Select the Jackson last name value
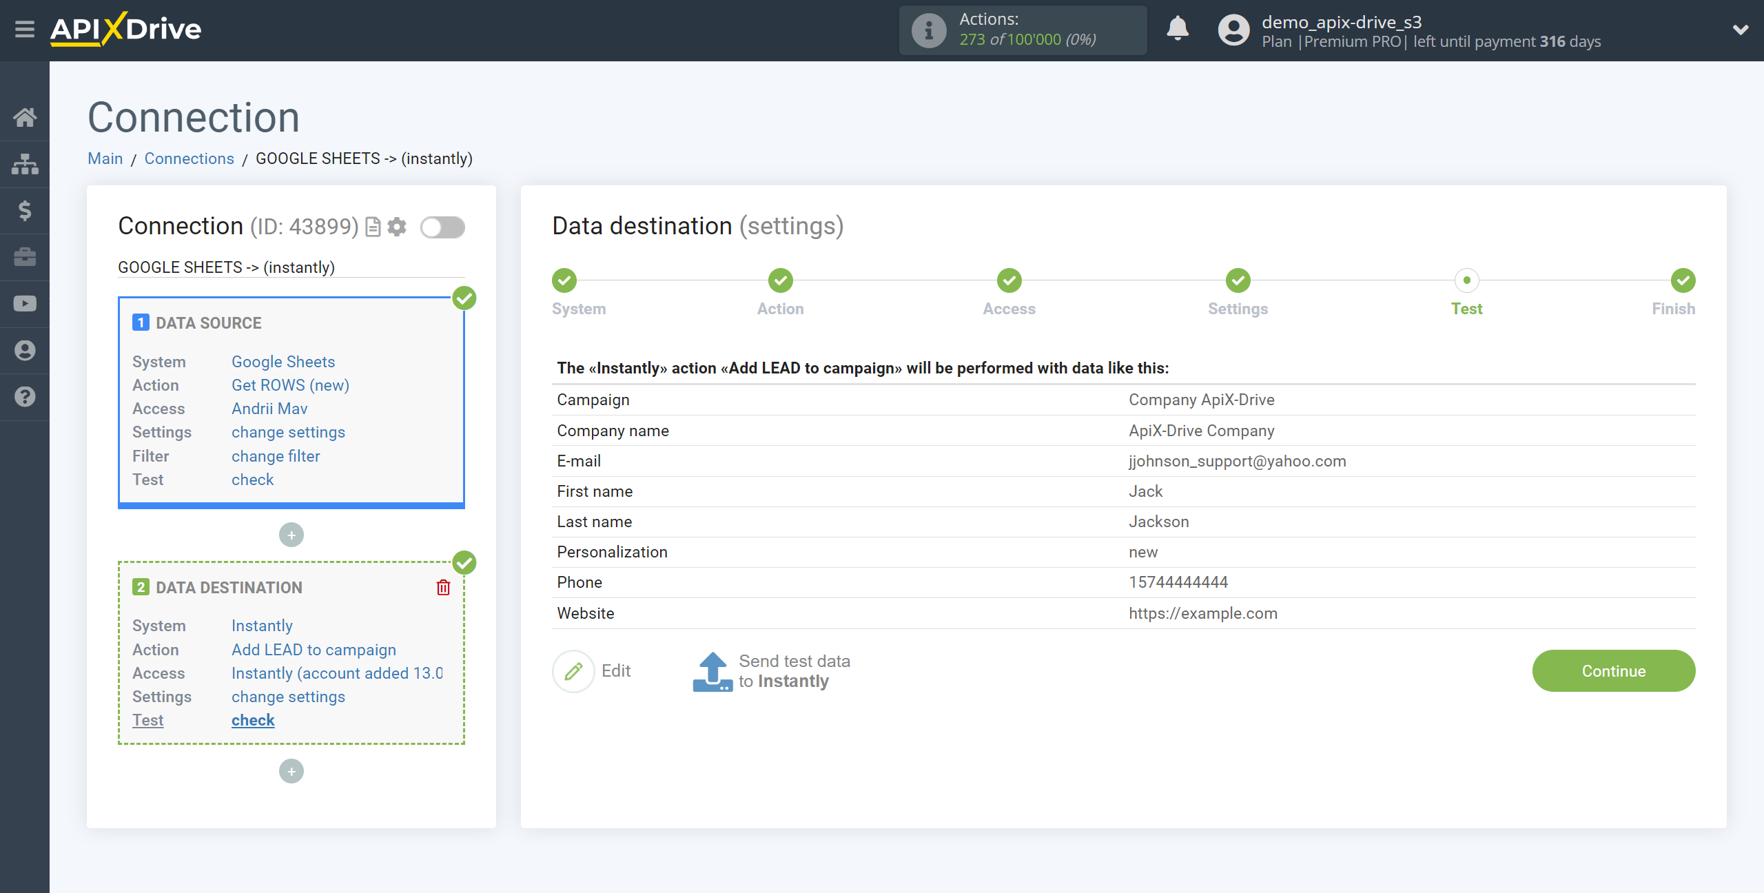 tap(1159, 522)
